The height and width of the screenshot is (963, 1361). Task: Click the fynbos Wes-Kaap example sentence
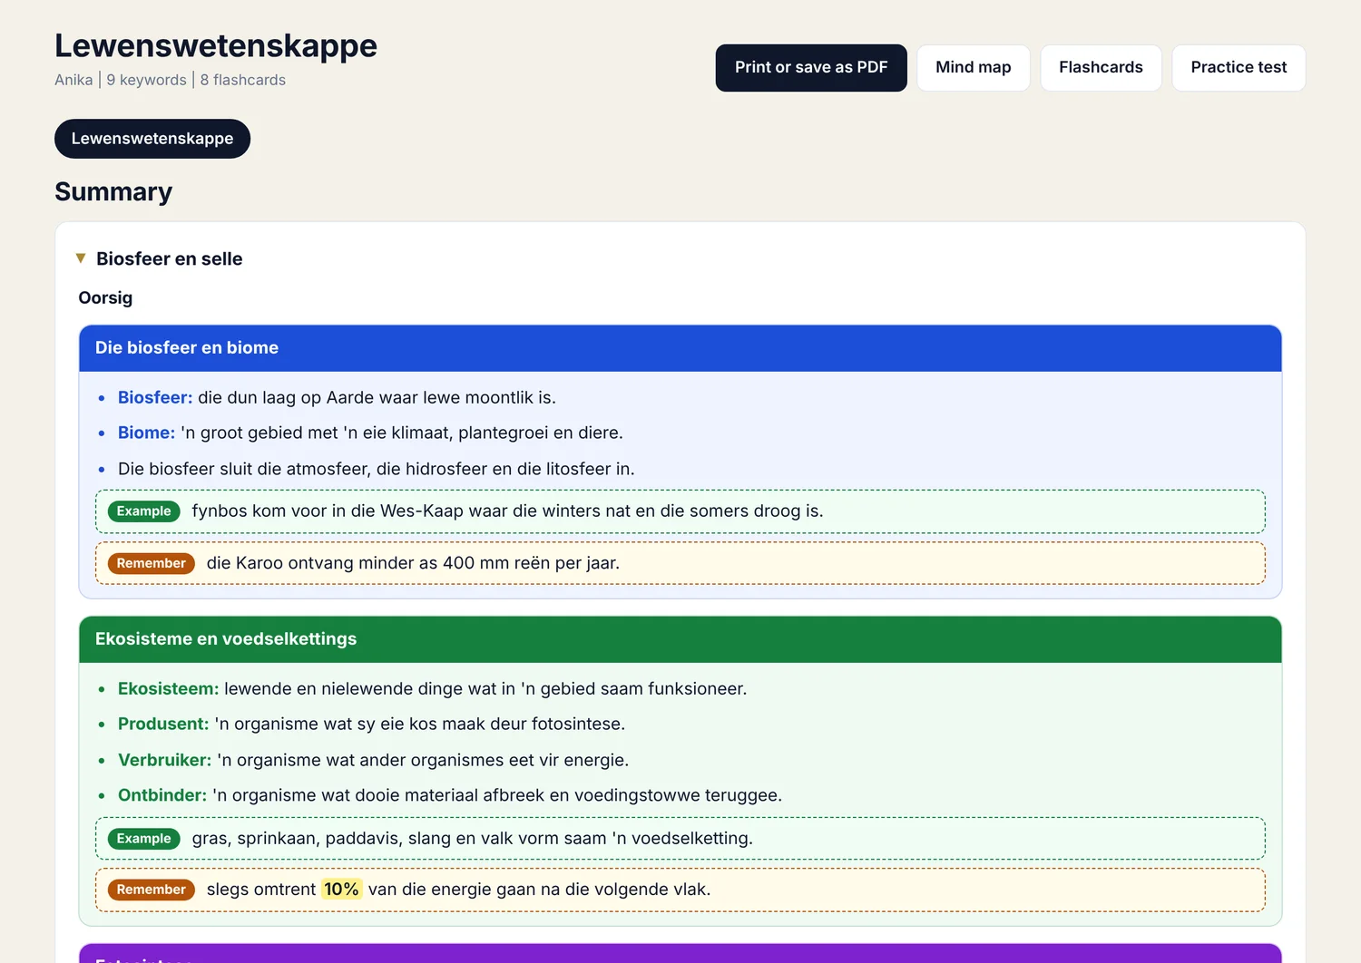coord(508,511)
